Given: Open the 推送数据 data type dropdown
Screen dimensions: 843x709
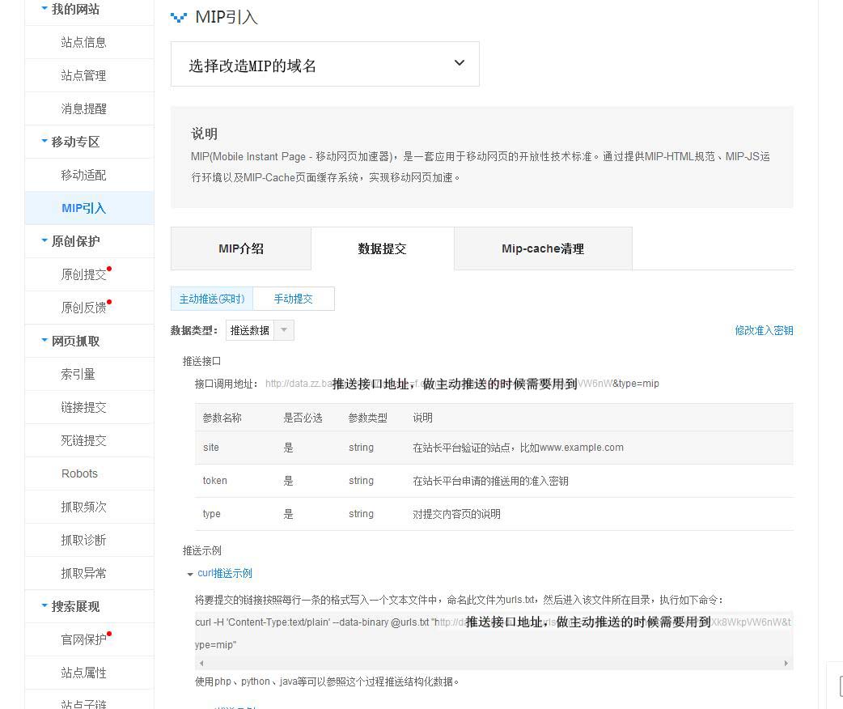Looking at the screenshot, I should pos(260,330).
